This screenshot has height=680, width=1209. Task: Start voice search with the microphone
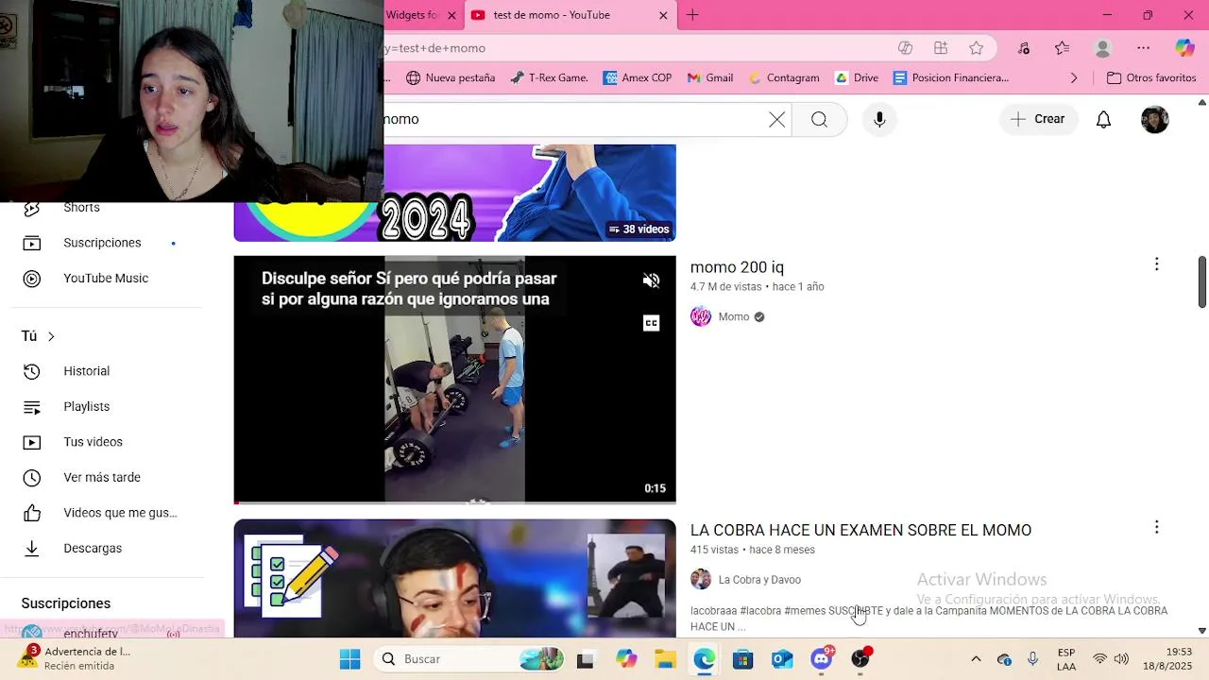[x=879, y=119]
